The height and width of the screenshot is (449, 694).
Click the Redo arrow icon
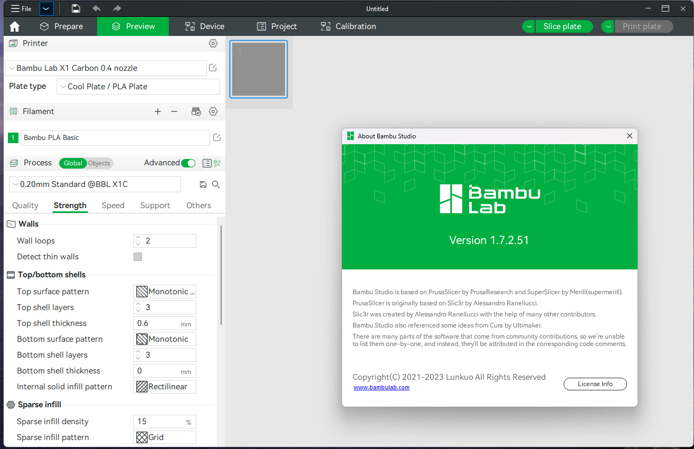pyautogui.click(x=117, y=8)
